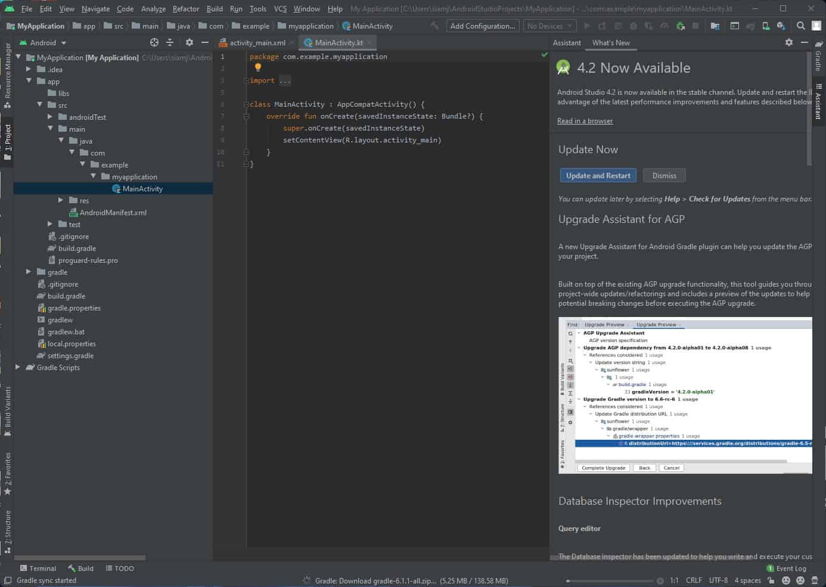Screen dimensions: 826x587
Task: Switch to the activity_main.xml tab
Action: [x=256, y=42]
